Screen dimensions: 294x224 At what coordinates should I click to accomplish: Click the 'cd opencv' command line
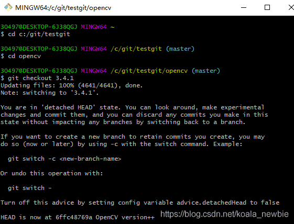[x=21, y=56]
